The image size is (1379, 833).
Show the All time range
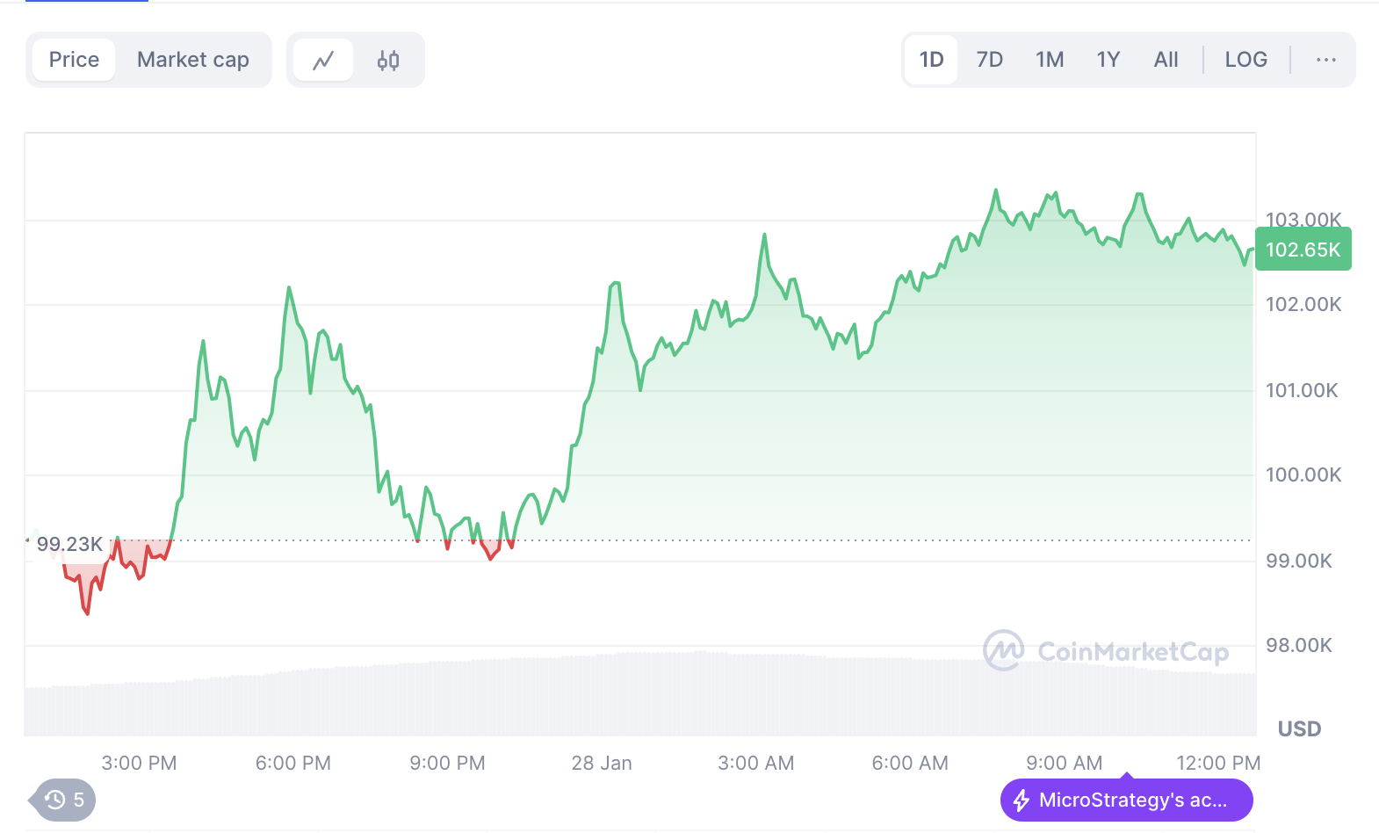point(1166,60)
